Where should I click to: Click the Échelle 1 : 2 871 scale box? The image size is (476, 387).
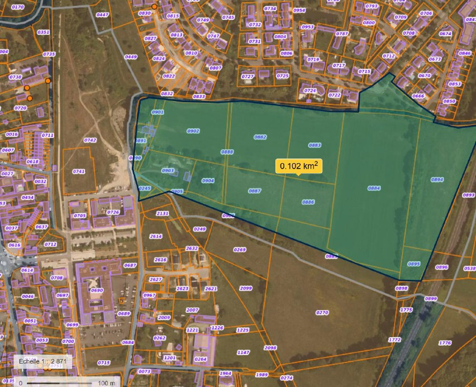[x=42, y=361]
